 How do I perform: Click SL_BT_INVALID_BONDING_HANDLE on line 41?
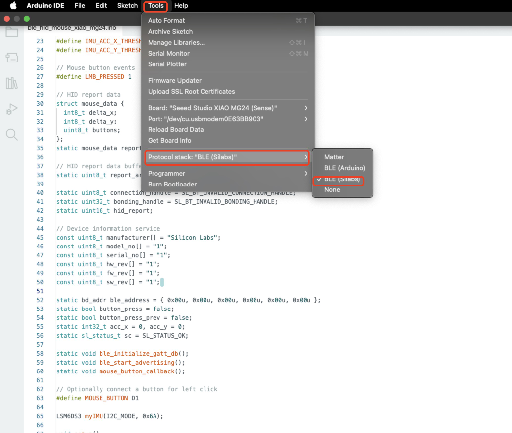[x=224, y=202]
